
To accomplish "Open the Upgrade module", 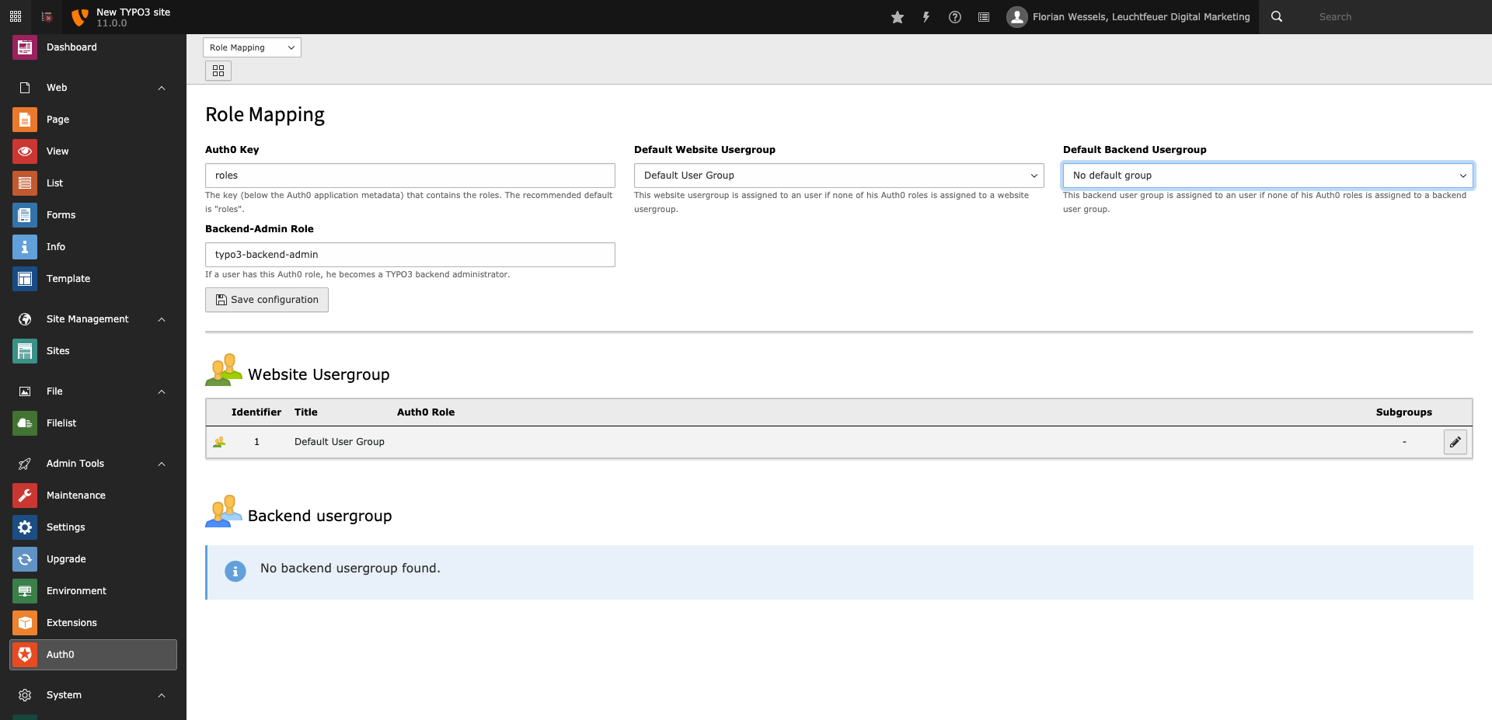I will 65,558.
